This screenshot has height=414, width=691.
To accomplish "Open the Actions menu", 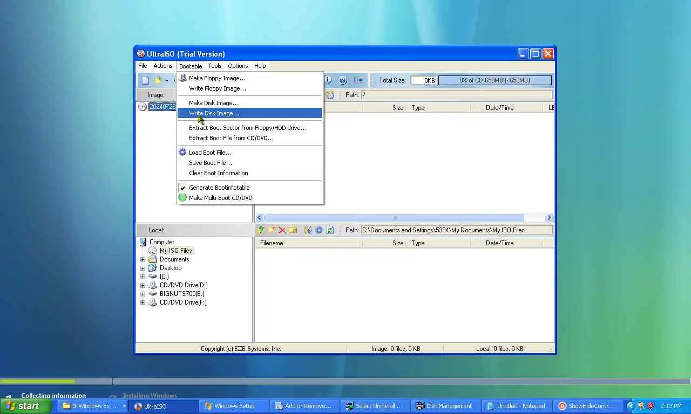I will tap(162, 66).
